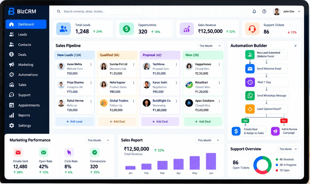Open Sales Pipeline This Month dropdown
This screenshot has height=184, width=310.
coord(210,46)
